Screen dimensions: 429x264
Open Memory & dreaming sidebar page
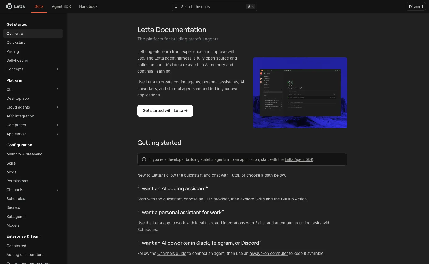click(x=24, y=154)
